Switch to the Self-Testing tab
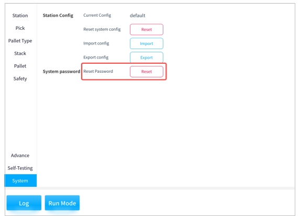The height and width of the screenshot is (216, 300). [x=20, y=168]
